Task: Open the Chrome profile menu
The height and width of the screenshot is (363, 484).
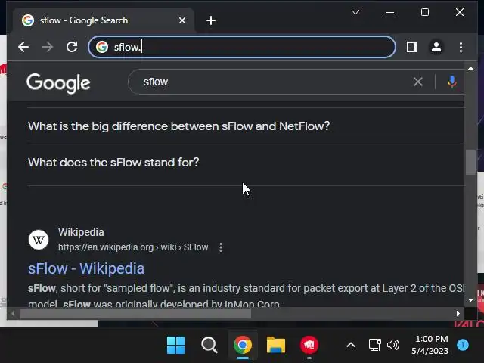Action: [436, 47]
